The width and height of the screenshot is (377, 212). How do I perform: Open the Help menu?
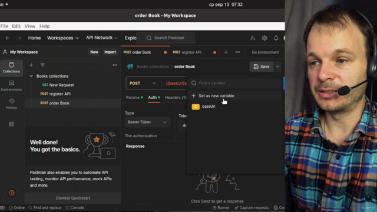tap(45, 26)
